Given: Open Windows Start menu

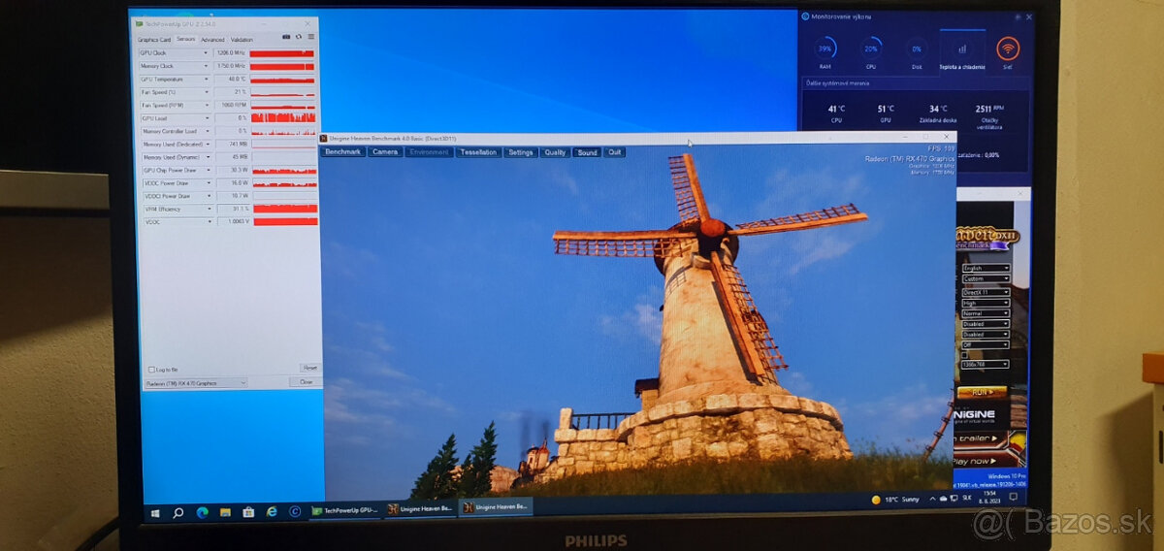Looking at the screenshot, I should click(153, 510).
